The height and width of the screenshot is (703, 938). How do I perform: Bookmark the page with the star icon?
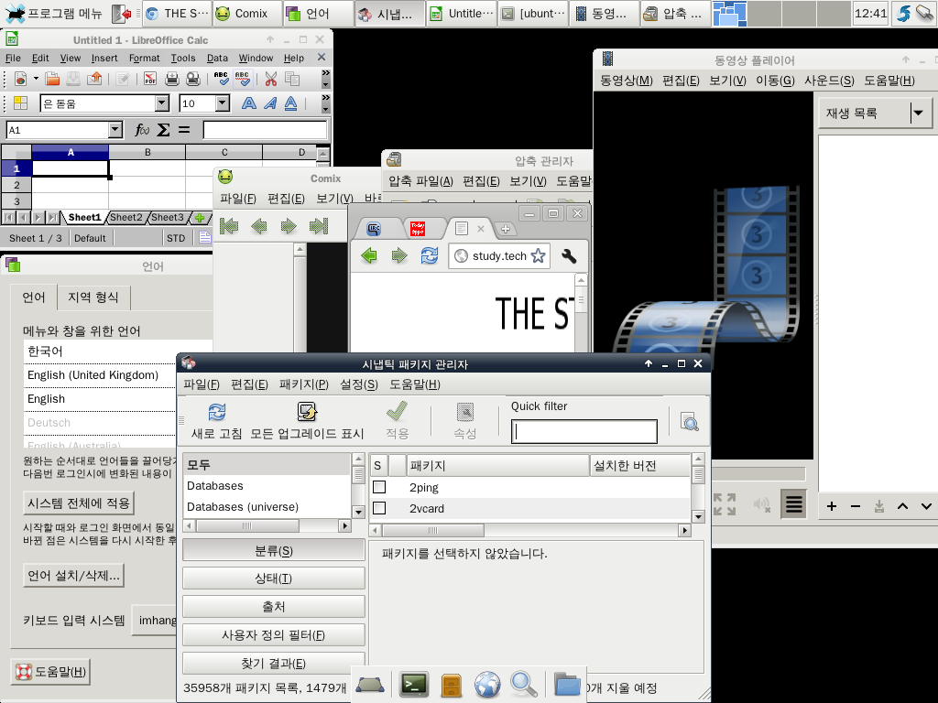(539, 256)
